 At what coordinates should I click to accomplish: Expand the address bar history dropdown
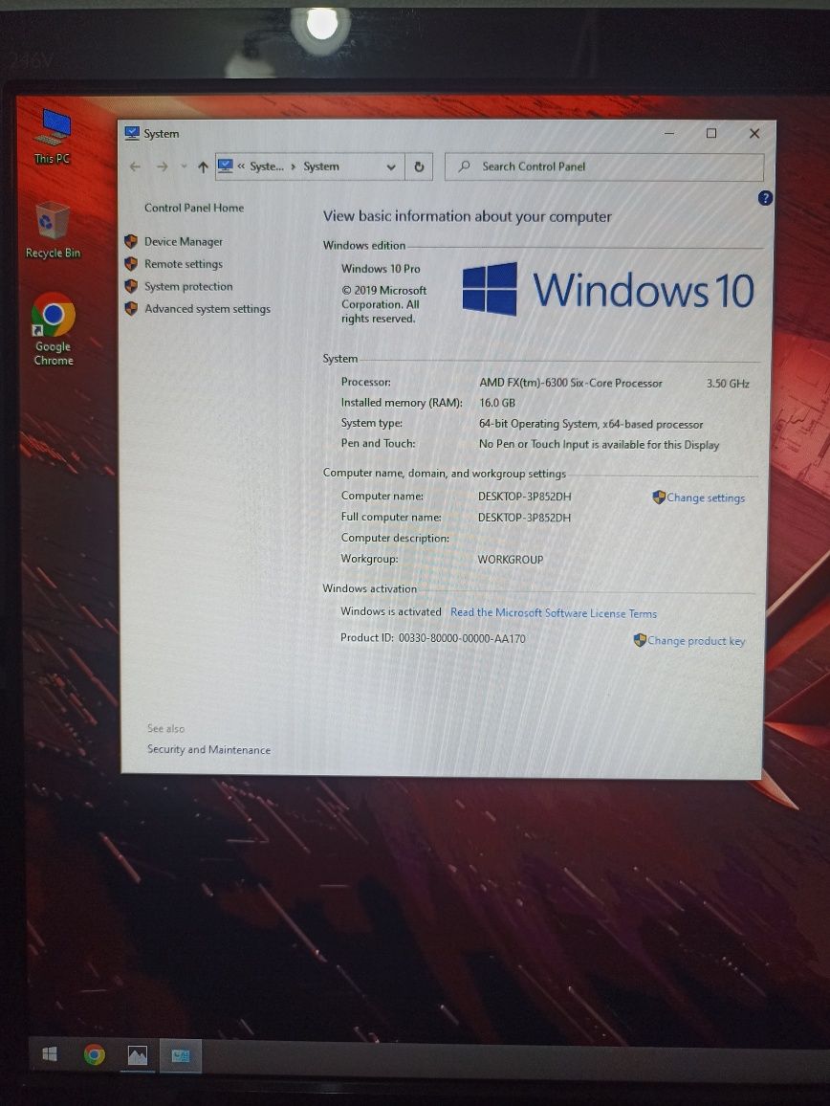391,167
